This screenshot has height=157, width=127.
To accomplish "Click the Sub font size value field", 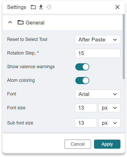I will tap(86, 123).
